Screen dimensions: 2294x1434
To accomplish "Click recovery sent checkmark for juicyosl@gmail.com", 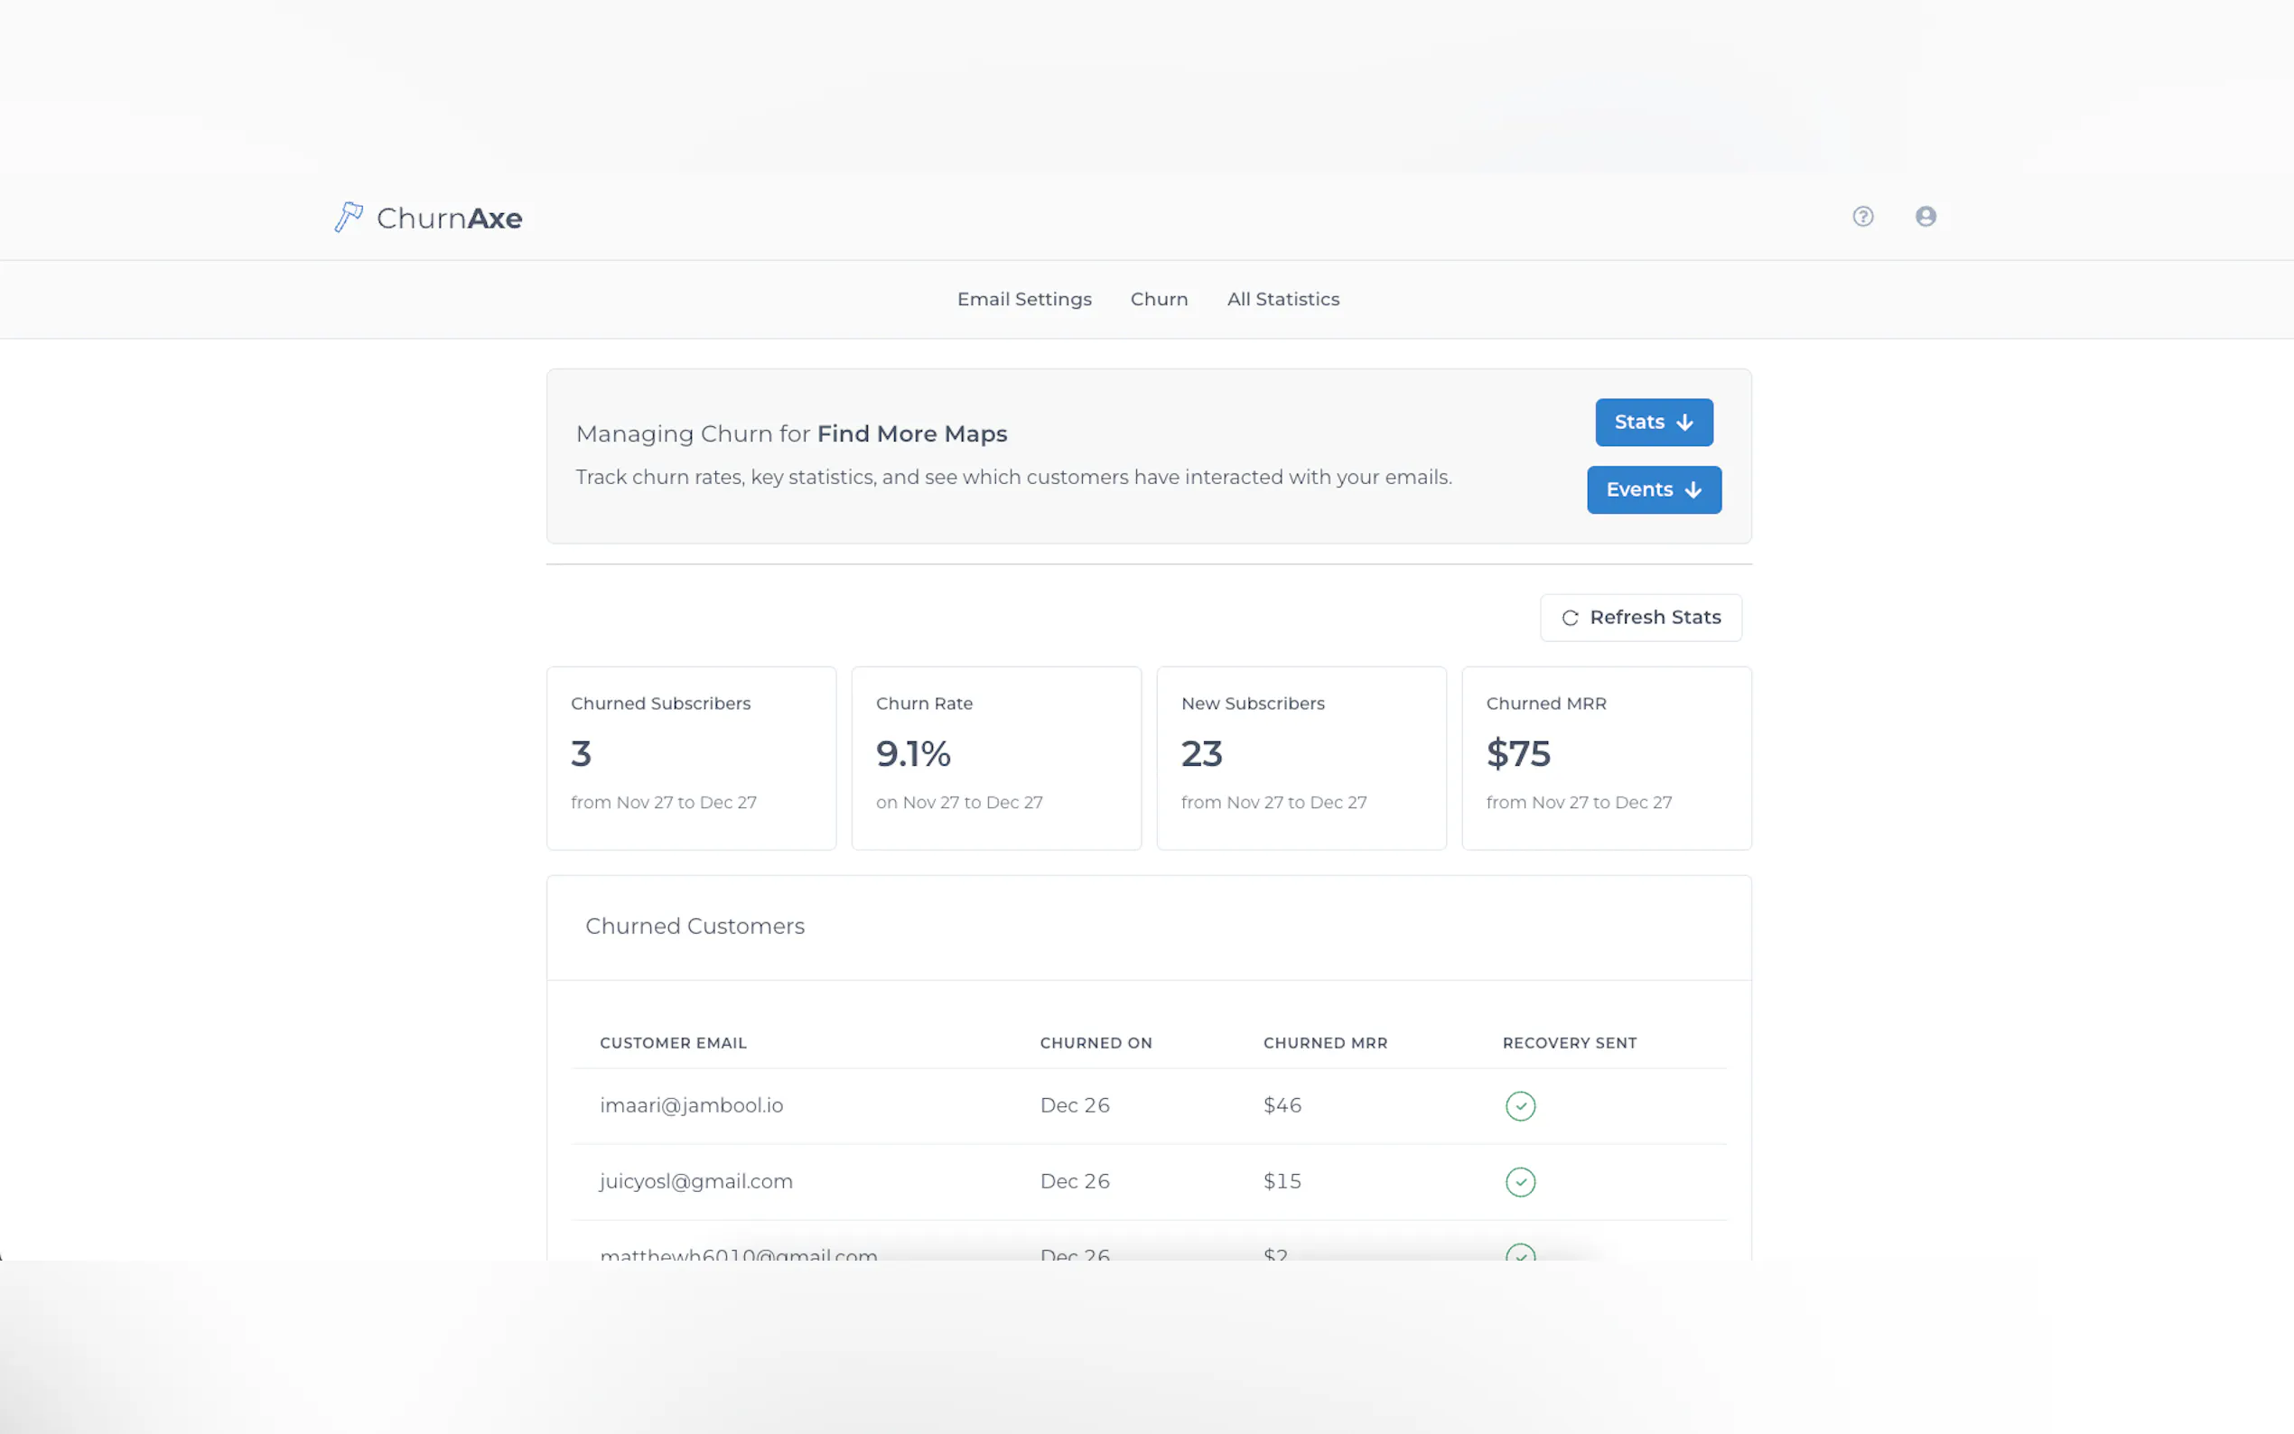I will pos(1519,1182).
